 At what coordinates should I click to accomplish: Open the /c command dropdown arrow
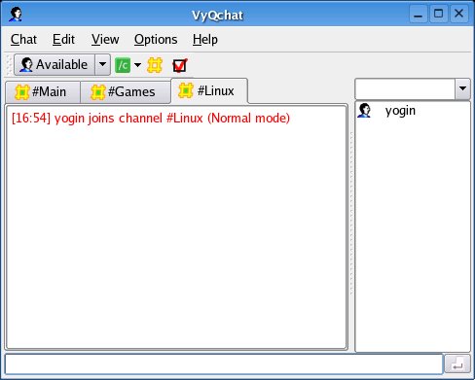[x=137, y=65]
